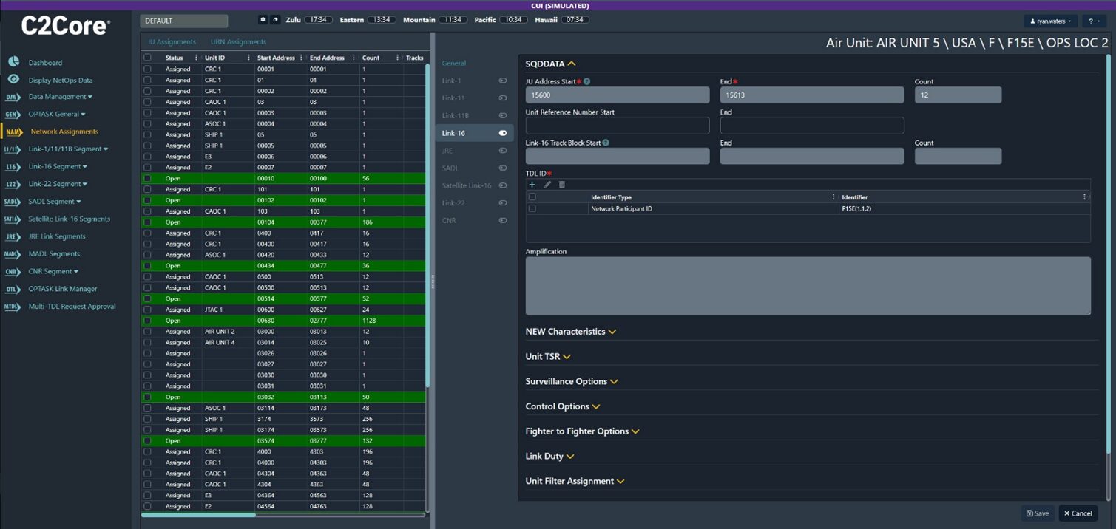
Task: Click the assignments table vertical scrollbar
Action: tap(427, 225)
